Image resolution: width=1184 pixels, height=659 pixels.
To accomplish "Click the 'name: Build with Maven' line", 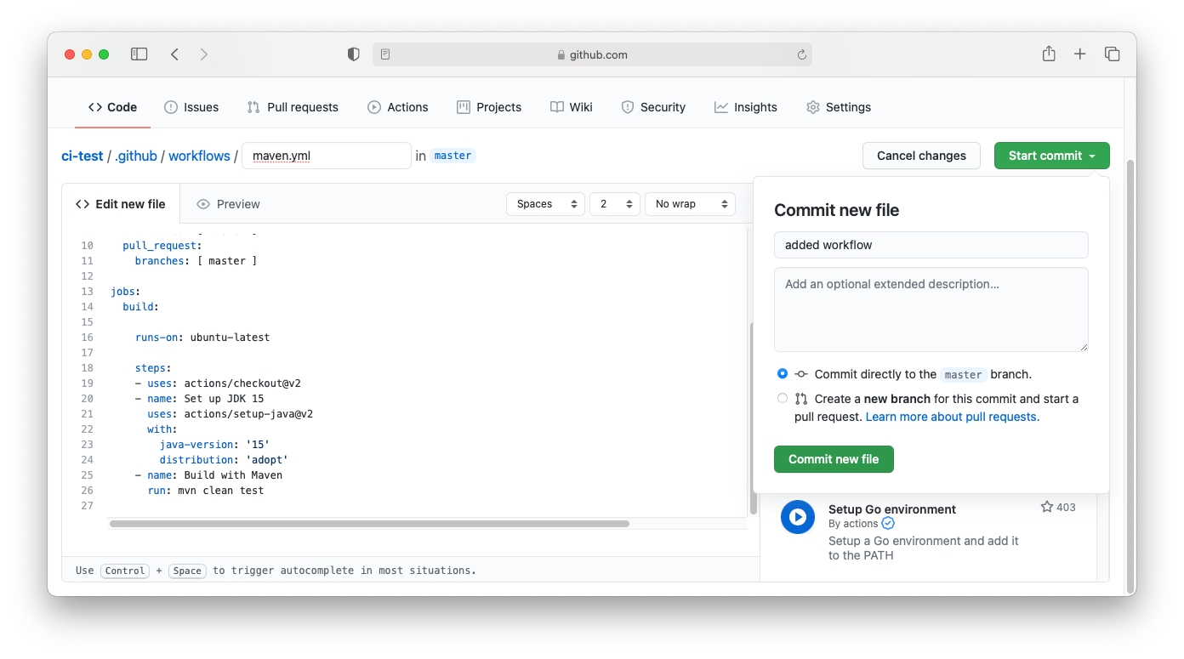I will [208, 475].
